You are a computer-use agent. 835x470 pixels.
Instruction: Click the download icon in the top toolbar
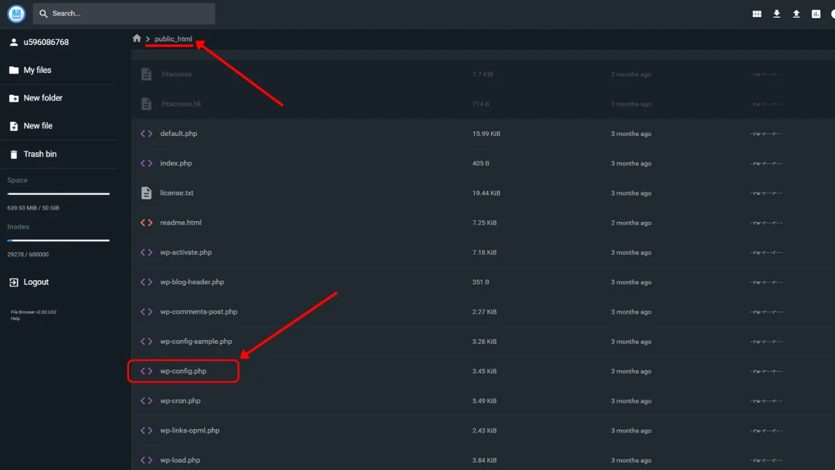pos(776,14)
